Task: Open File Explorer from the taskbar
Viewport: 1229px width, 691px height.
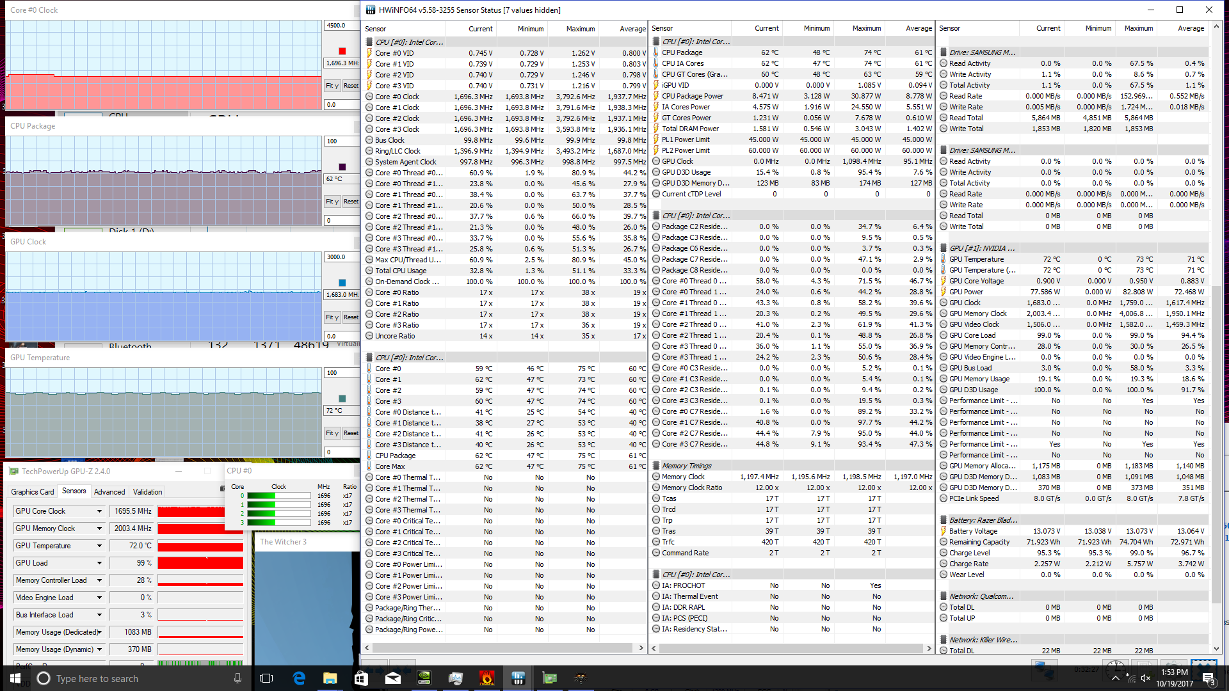Action: click(330, 678)
